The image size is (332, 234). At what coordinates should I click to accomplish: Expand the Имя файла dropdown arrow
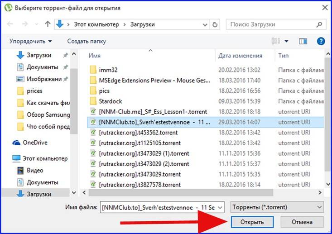[x=220, y=208]
